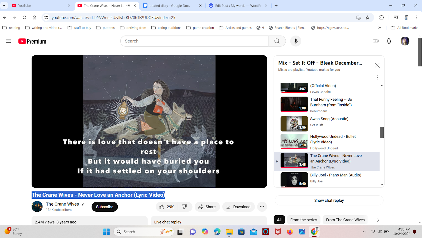Open The Crane Wives channel avatar

coord(37,207)
